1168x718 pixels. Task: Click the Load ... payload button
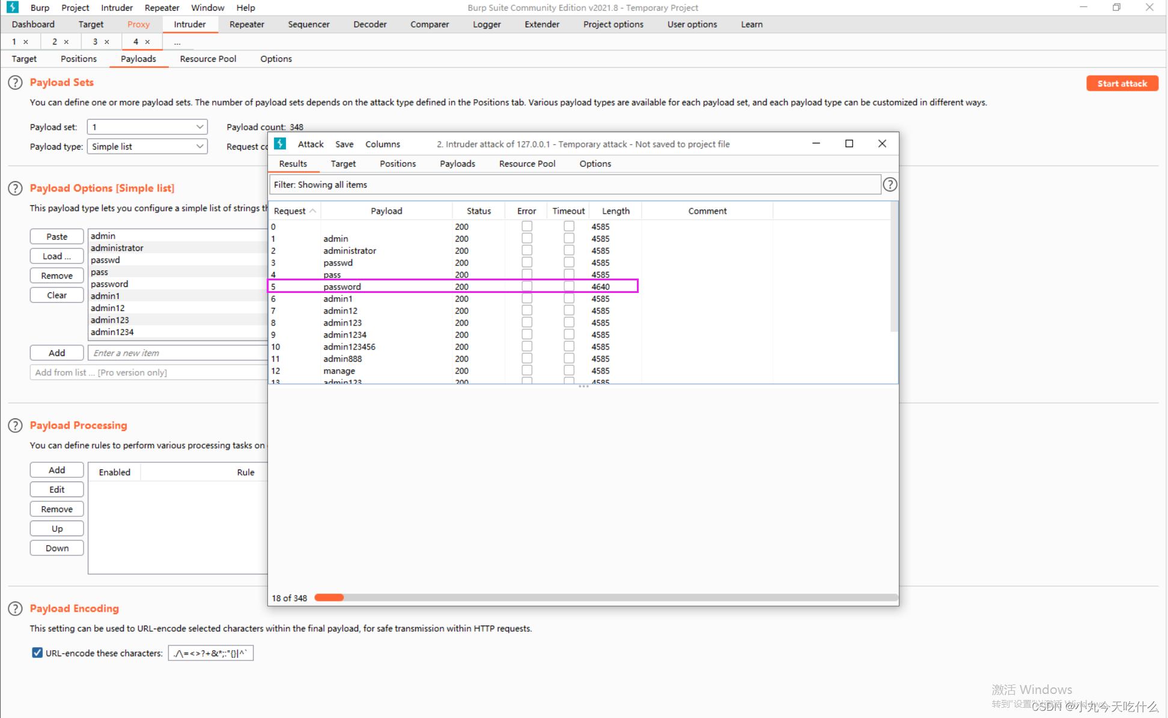point(56,256)
